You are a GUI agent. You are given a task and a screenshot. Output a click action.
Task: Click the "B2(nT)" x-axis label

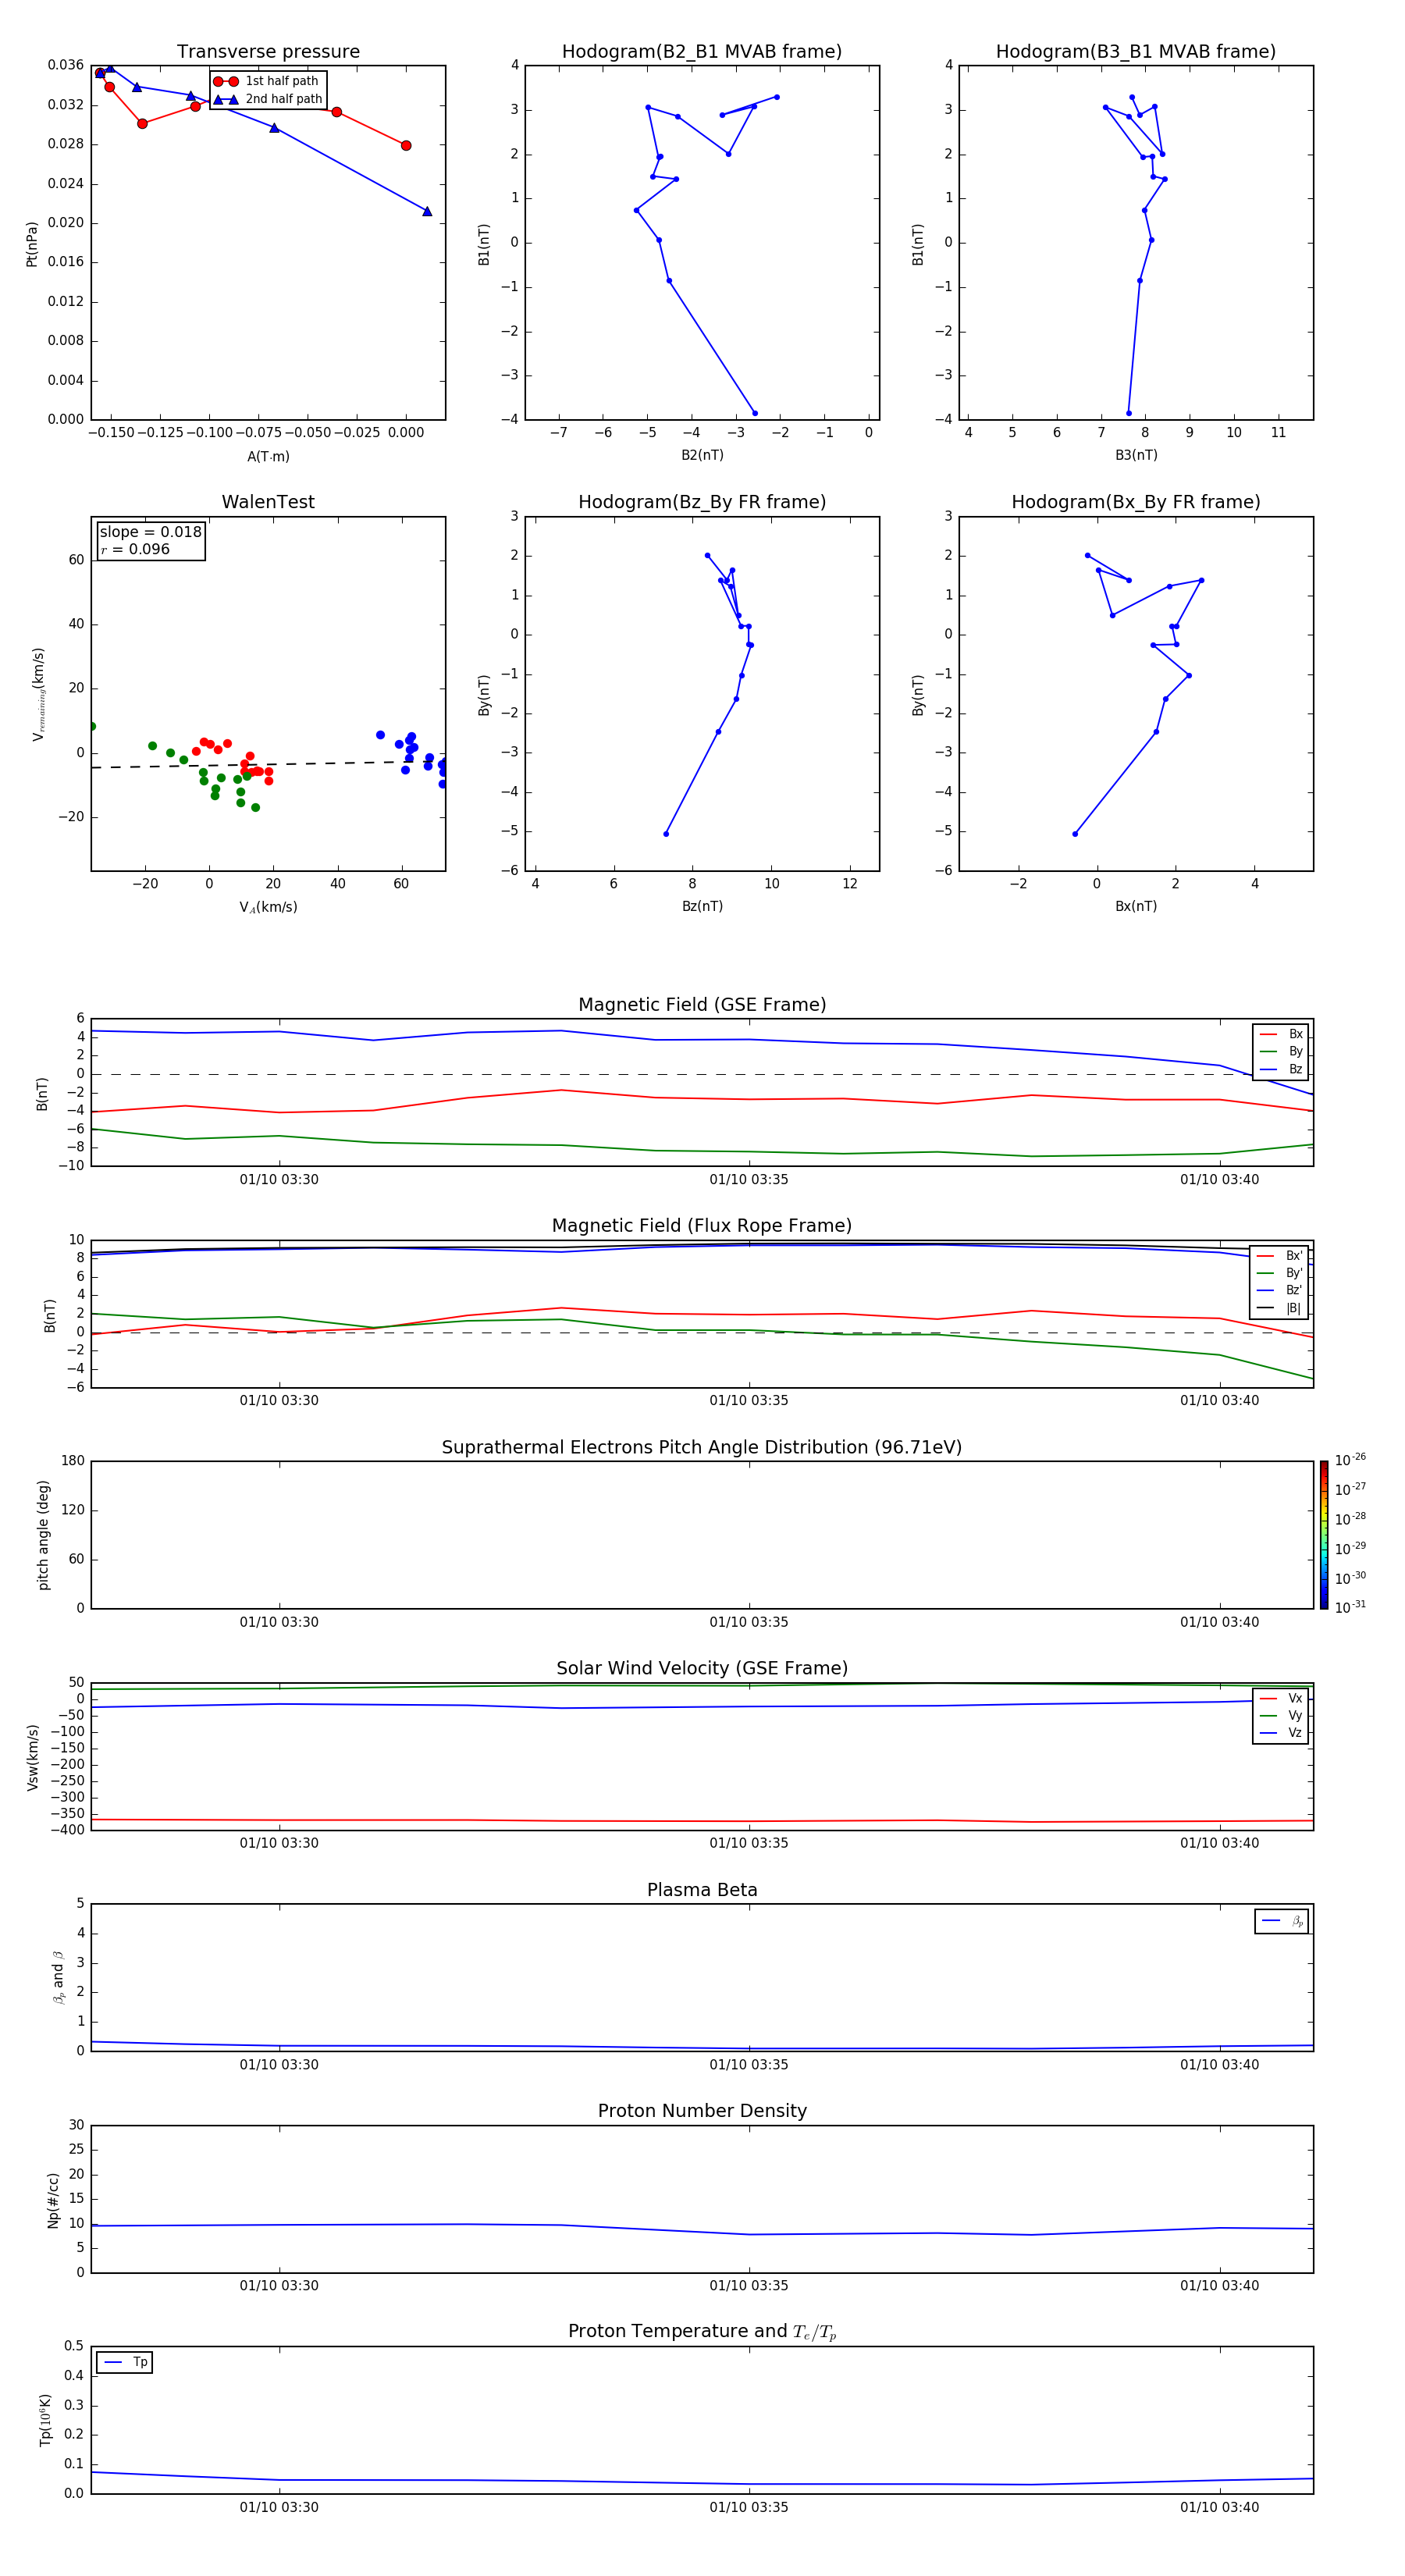click(x=702, y=455)
